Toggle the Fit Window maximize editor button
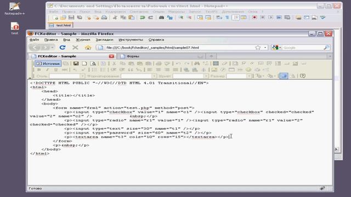The image size is (351, 197). click(284, 76)
